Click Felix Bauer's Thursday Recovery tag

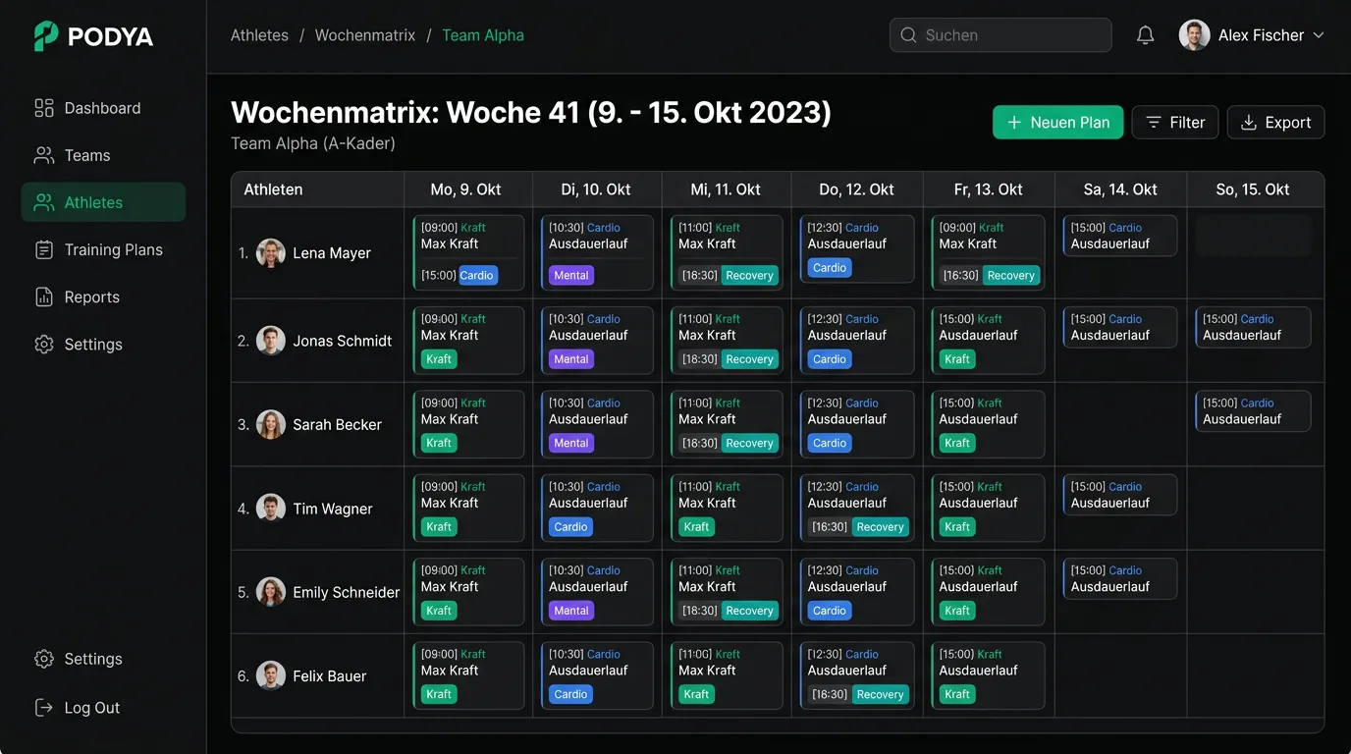880,694
